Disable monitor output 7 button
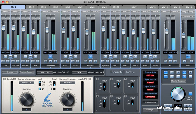The width and height of the screenshot is (196, 114). pos(184,72)
